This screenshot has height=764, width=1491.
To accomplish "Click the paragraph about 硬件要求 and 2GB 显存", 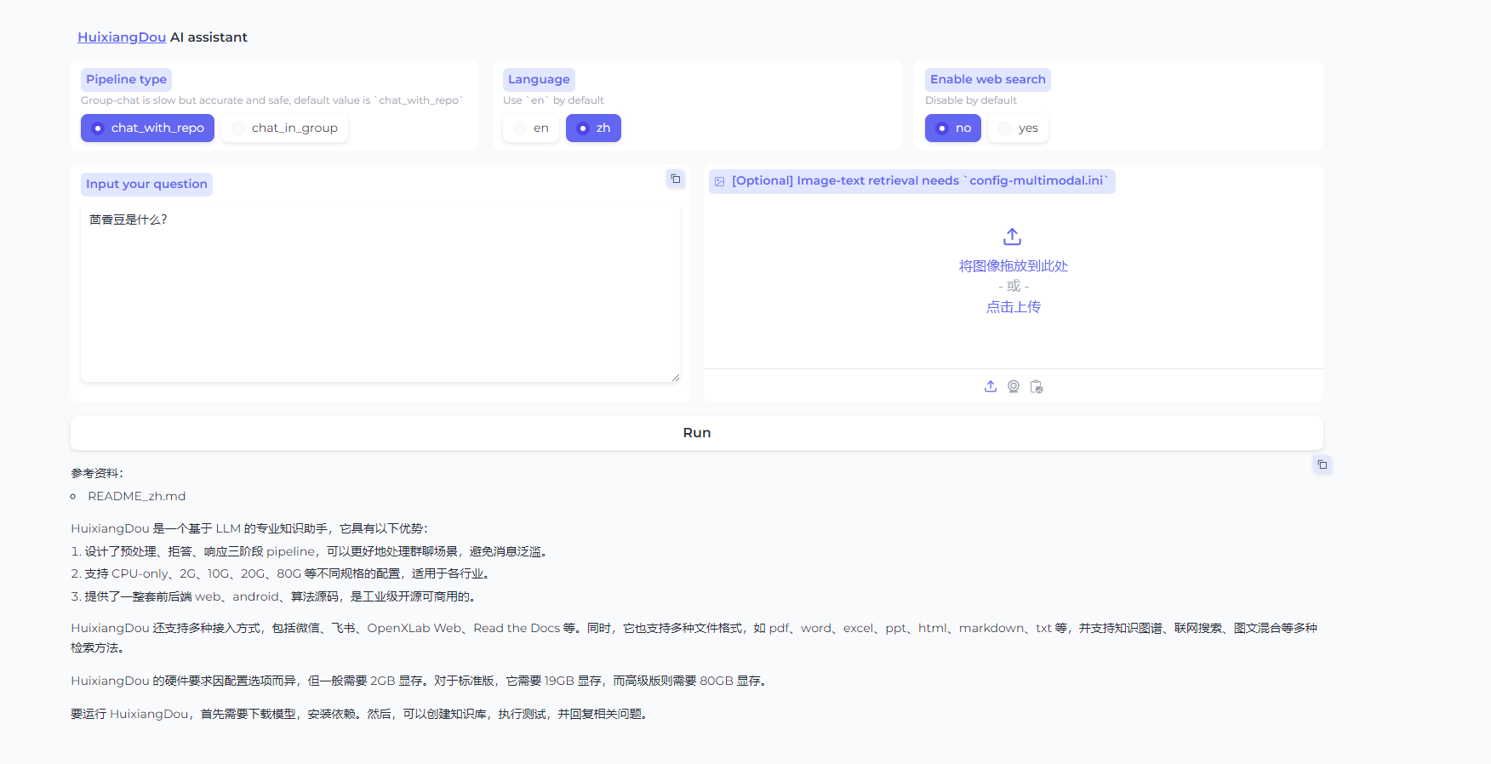I will pyautogui.click(x=420, y=681).
